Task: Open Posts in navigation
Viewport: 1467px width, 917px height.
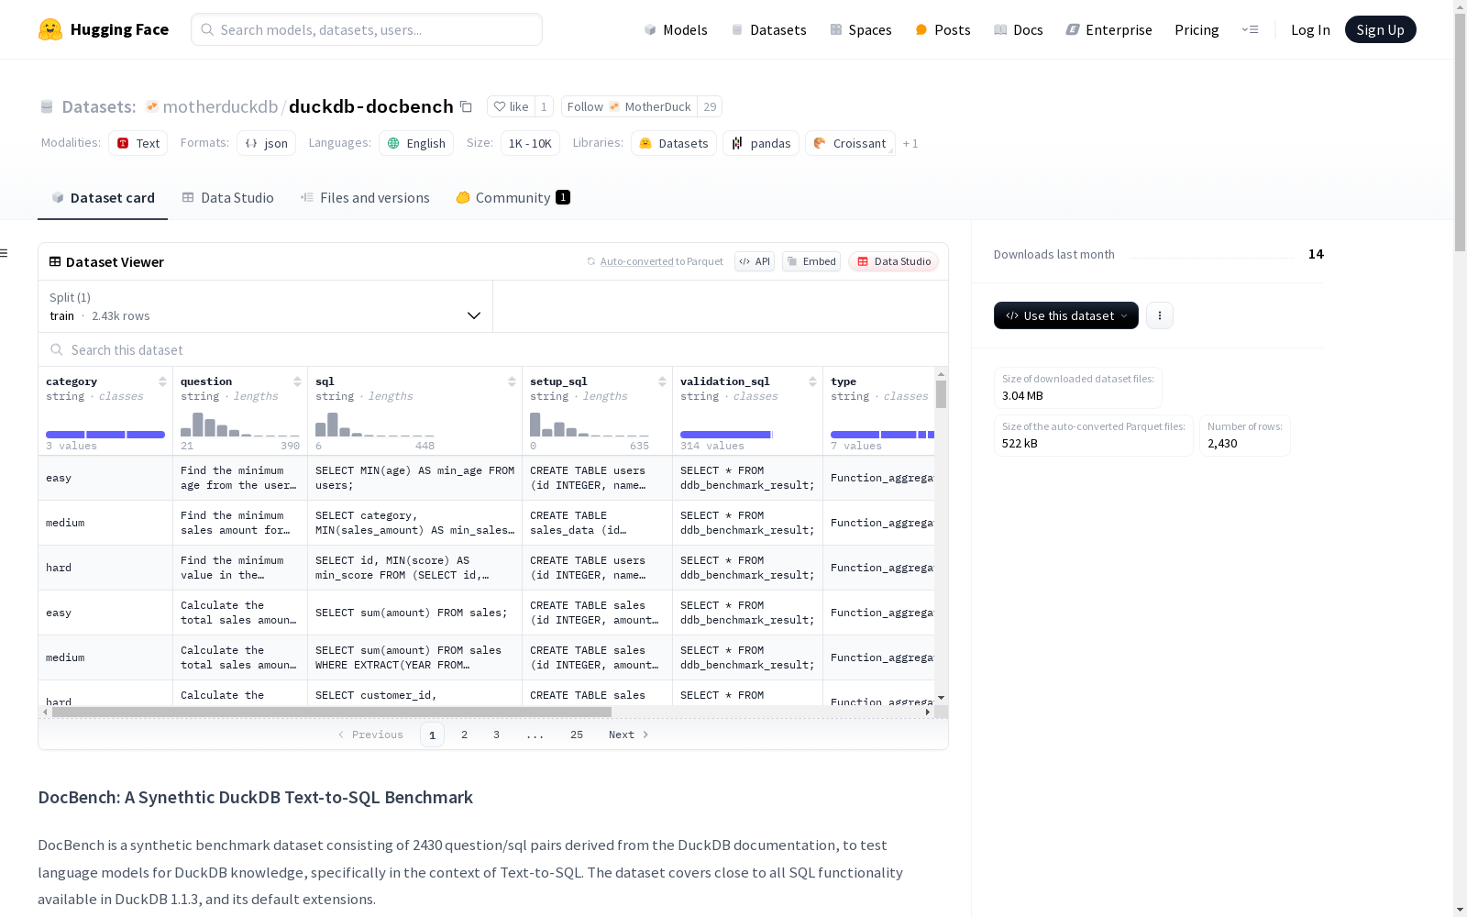Action: [x=943, y=29]
